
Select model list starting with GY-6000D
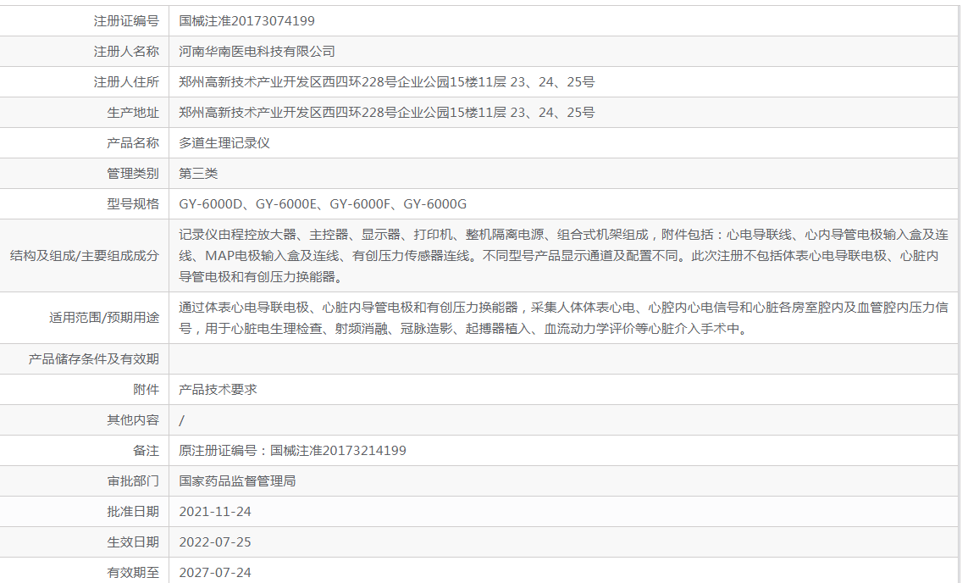[323, 204]
